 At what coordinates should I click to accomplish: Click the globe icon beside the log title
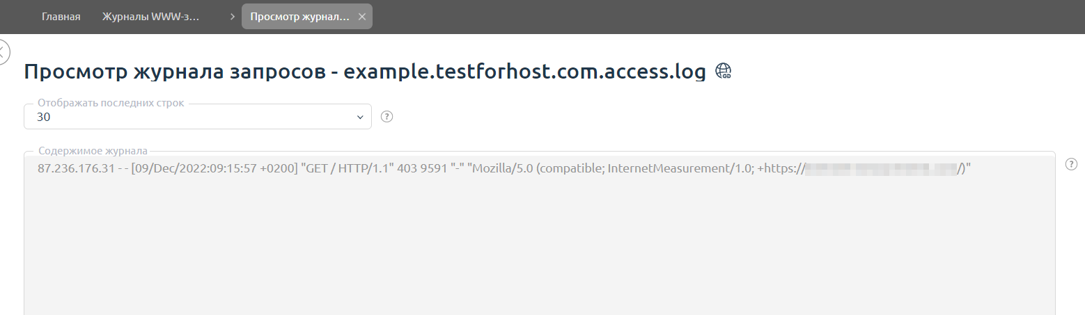(x=724, y=70)
